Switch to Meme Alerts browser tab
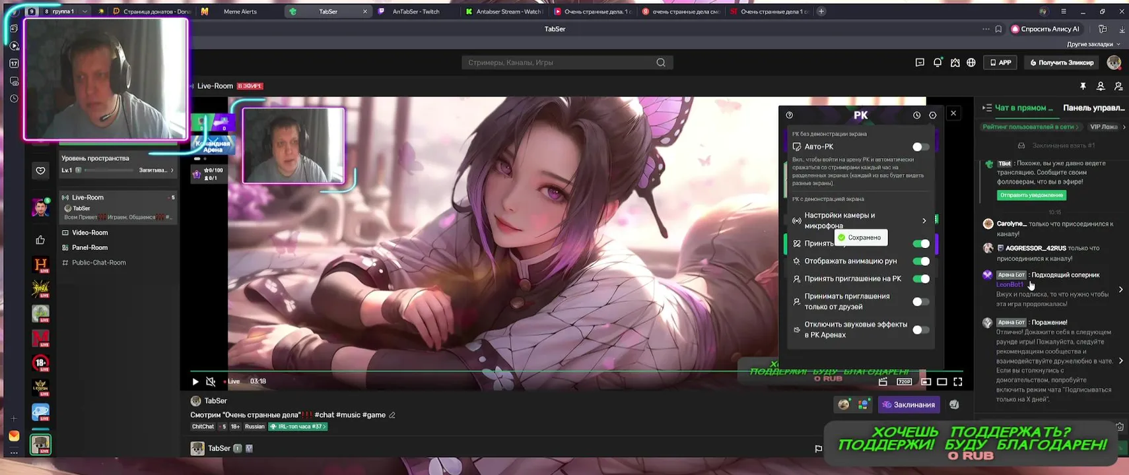The width and height of the screenshot is (1129, 475). click(240, 11)
